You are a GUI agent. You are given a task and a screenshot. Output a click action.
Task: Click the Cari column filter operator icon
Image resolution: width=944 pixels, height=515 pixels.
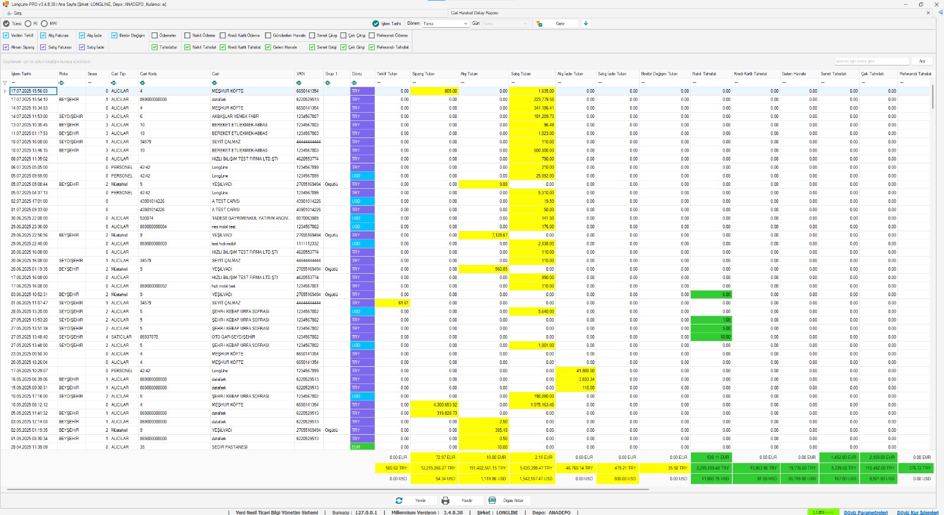click(215, 83)
